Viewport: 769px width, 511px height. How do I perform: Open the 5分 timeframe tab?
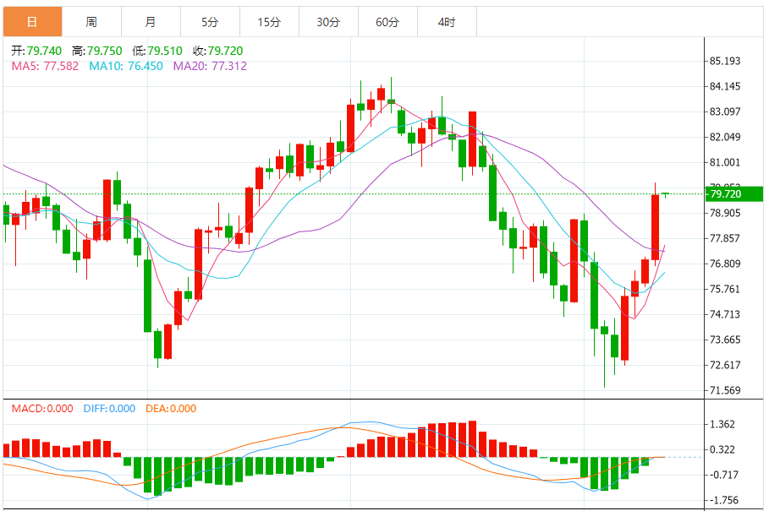pos(210,21)
